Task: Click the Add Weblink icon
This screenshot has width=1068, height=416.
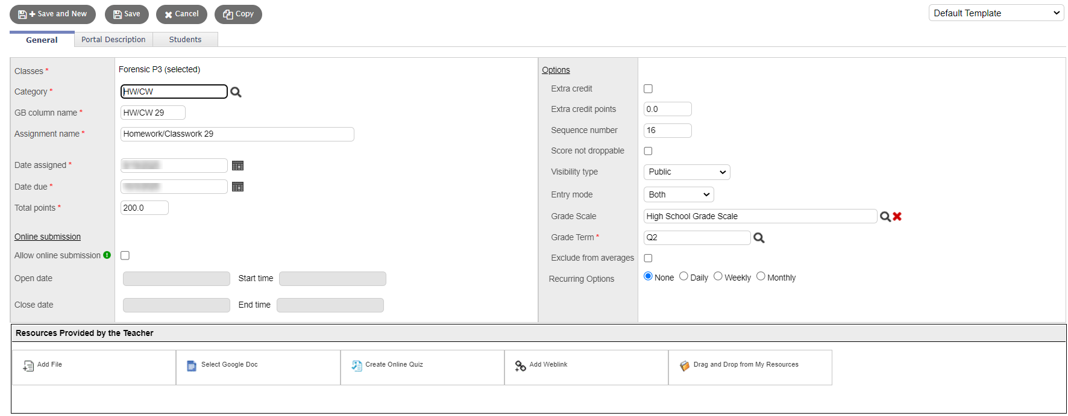Action: pos(520,366)
